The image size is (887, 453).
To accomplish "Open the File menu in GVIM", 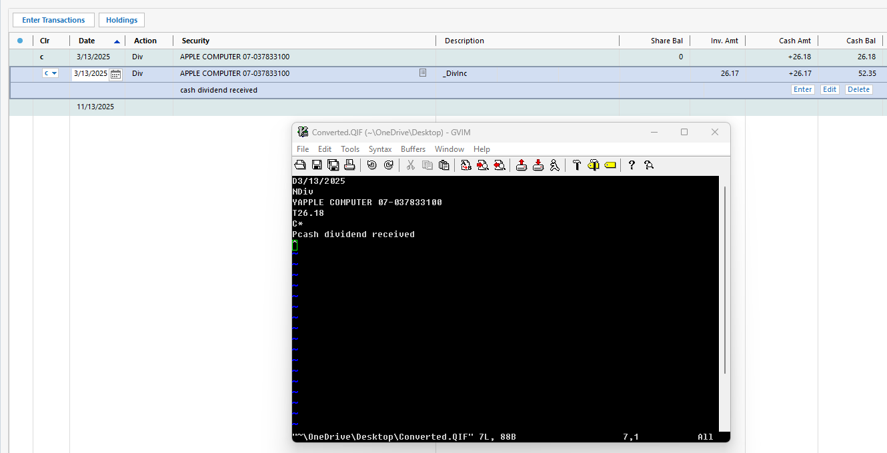I will click(x=303, y=149).
